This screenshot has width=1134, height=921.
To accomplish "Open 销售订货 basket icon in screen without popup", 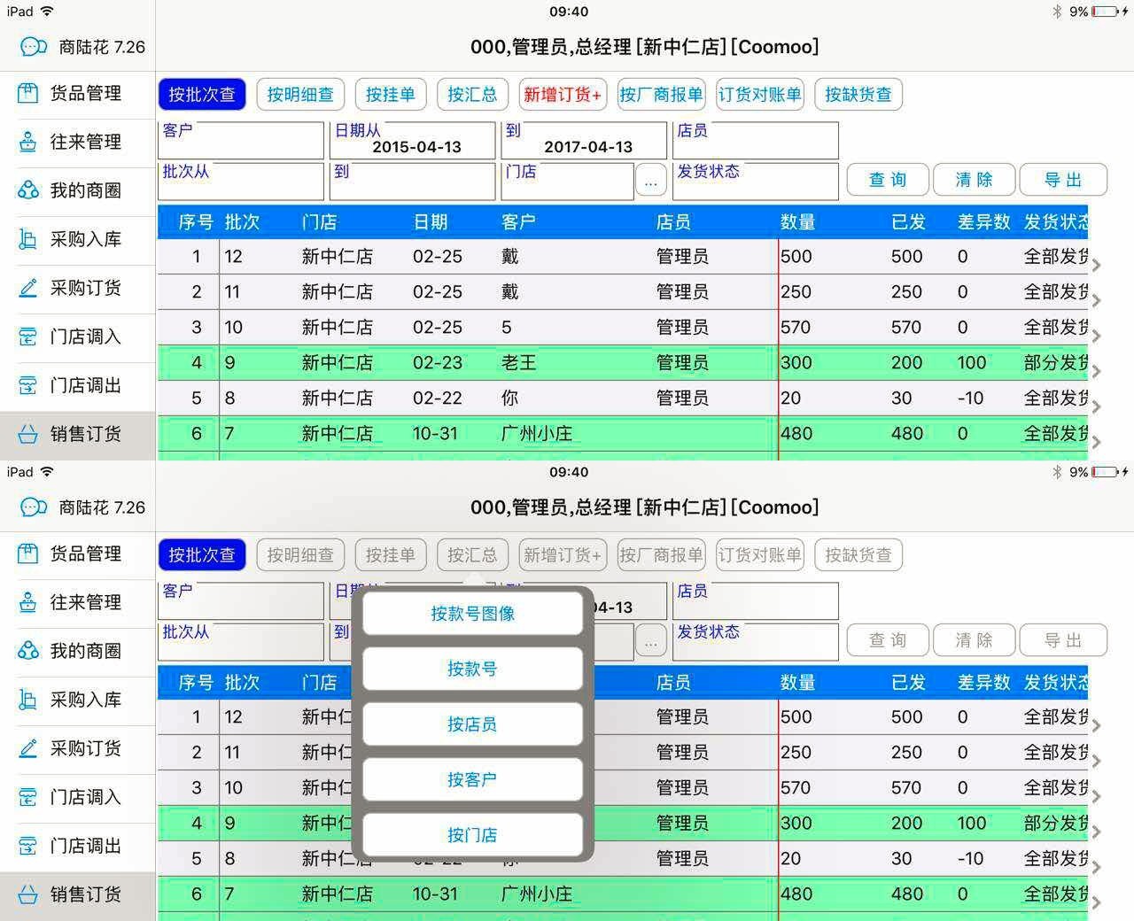I will click(x=28, y=434).
